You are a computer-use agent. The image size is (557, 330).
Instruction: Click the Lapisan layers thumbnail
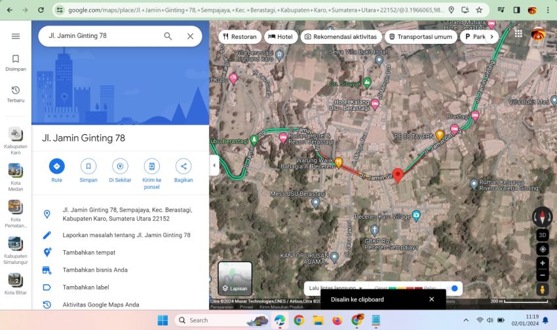235,278
